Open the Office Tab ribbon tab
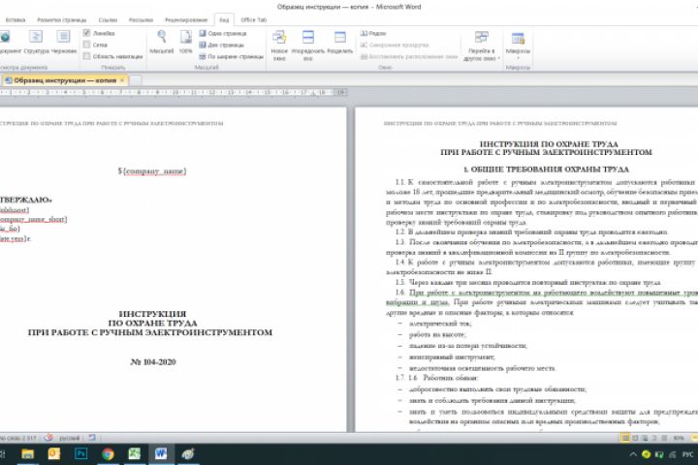Image resolution: width=698 pixels, height=465 pixels. point(253,20)
